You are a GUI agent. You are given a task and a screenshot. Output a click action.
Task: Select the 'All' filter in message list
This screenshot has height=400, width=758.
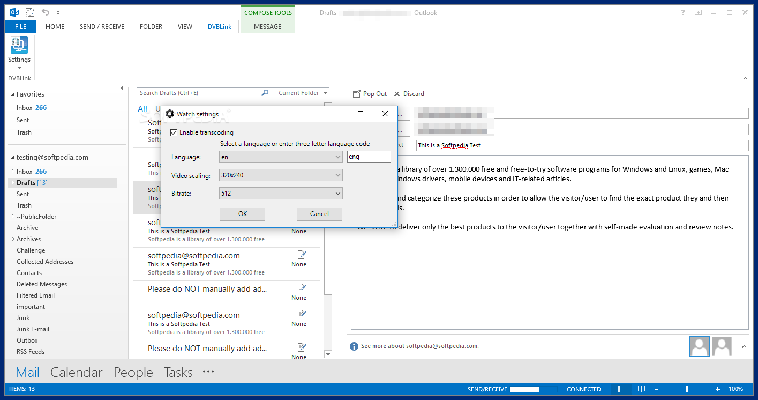(x=142, y=109)
